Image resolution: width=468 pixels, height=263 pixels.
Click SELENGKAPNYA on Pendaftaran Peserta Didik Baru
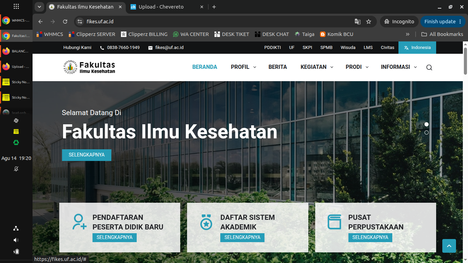tap(114, 237)
